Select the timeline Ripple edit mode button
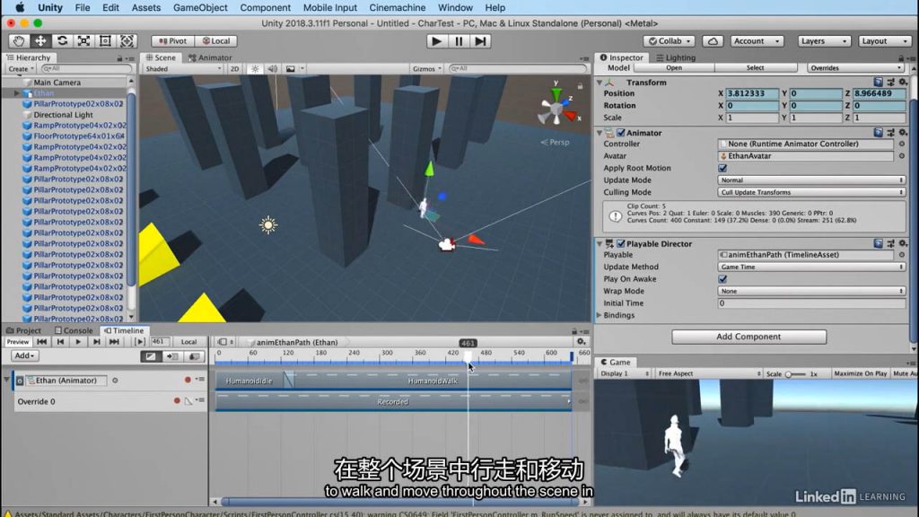The height and width of the screenshot is (517, 919). tap(171, 355)
